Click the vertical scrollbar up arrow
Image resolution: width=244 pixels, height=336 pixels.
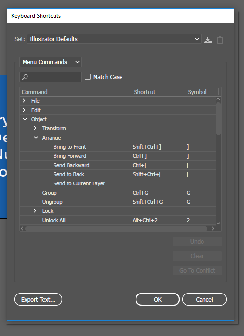pyautogui.click(x=218, y=99)
